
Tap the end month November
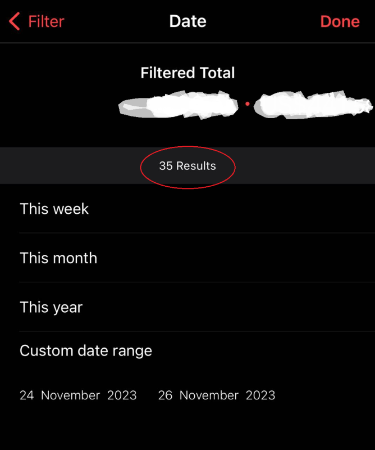(x=209, y=395)
